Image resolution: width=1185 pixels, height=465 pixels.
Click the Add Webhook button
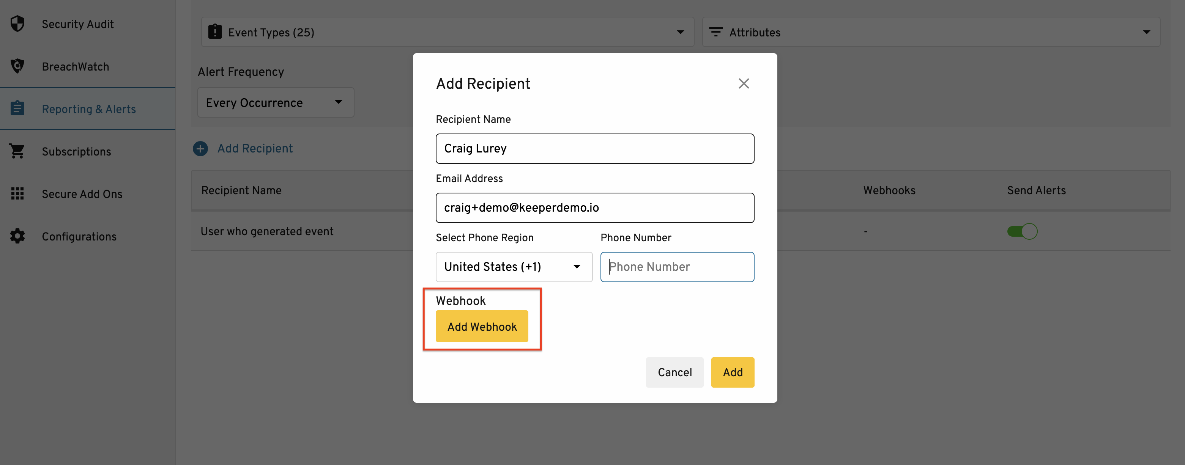coord(482,326)
